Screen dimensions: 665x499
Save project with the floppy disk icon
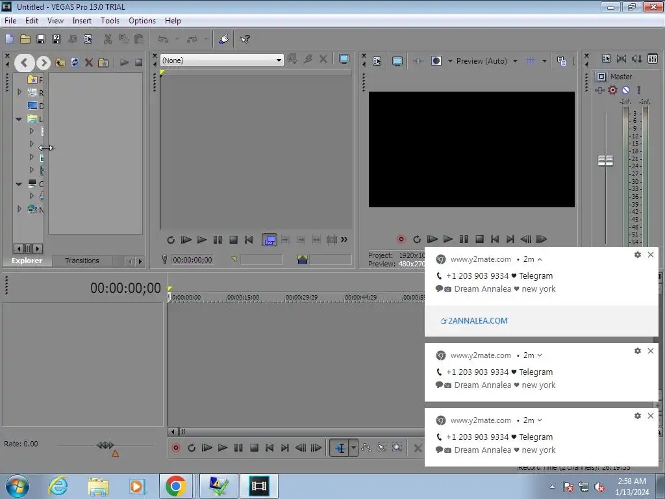pos(41,39)
